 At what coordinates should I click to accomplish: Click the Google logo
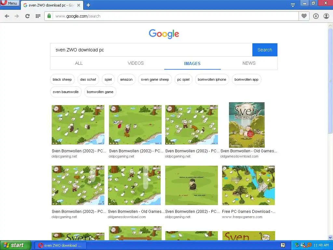pos(164,34)
